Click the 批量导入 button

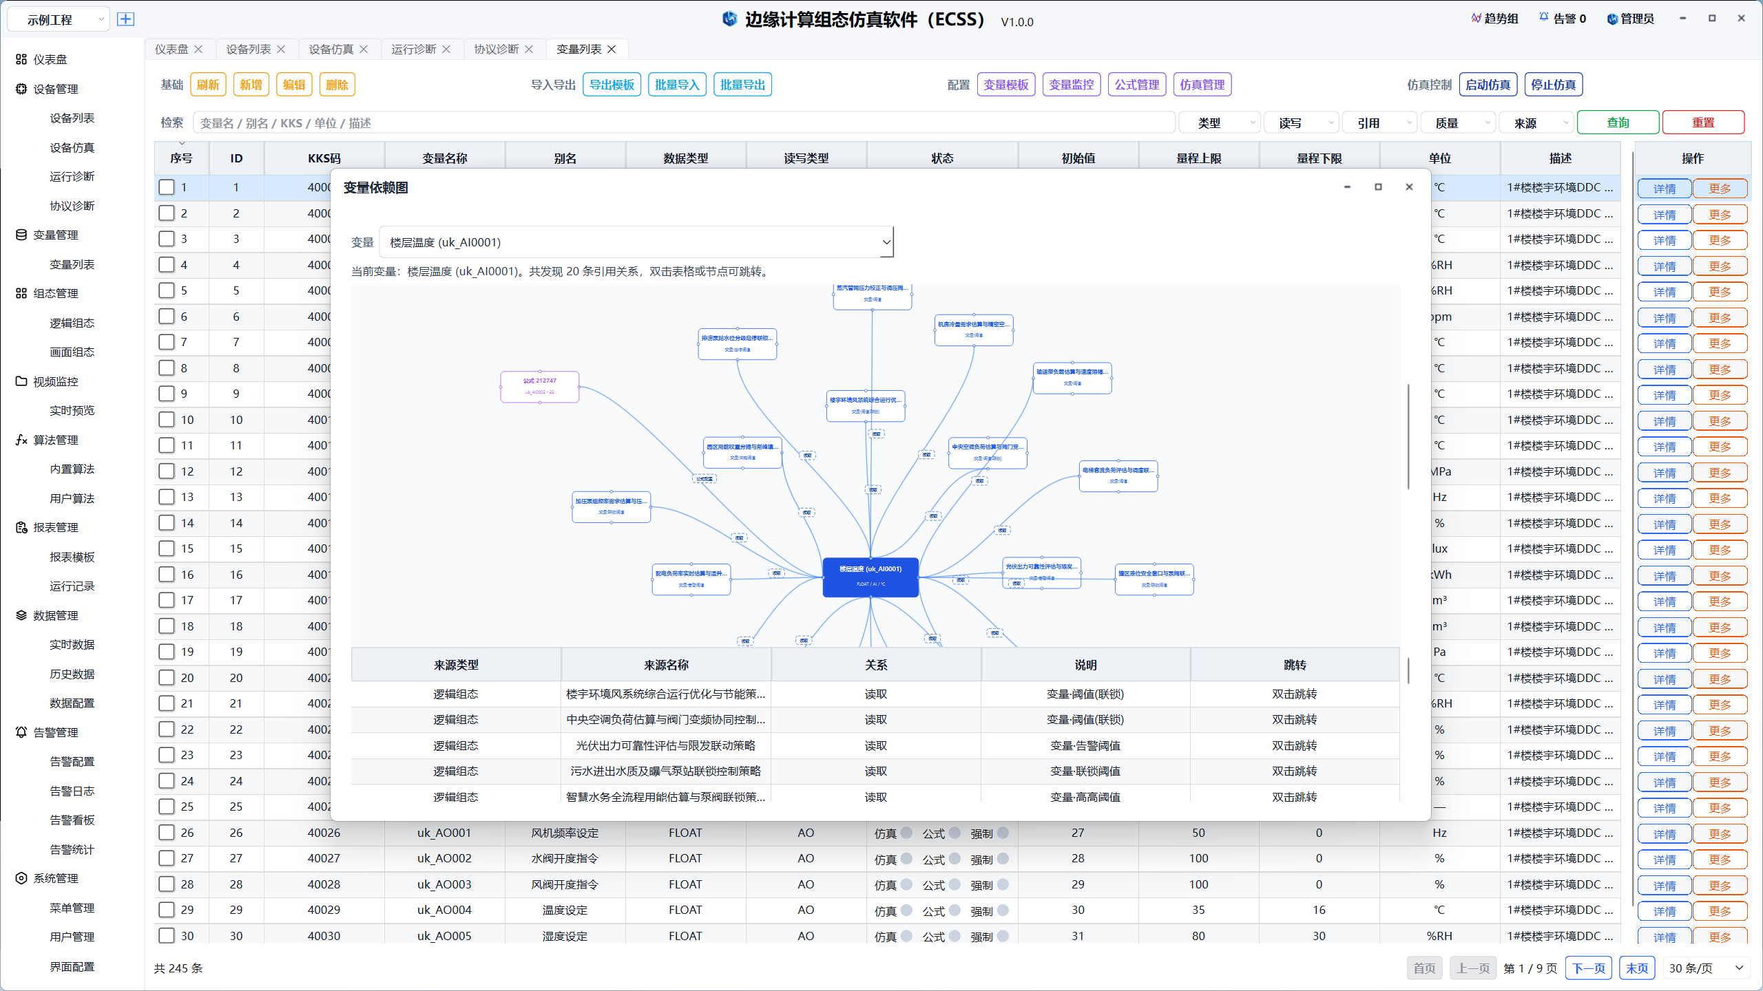(x=677, y=85)
